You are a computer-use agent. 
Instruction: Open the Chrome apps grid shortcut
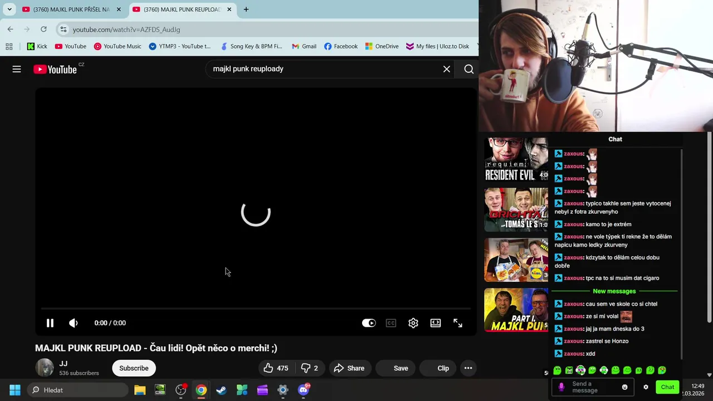coord(9,46)
